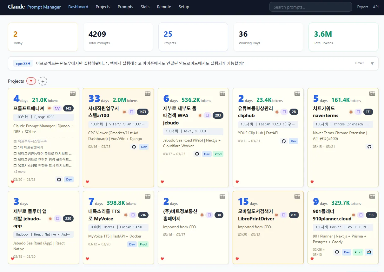Viewport: 384px width, 272px height.
Task: Click camera icon on naverterms card
Action: tap(372, 93)
